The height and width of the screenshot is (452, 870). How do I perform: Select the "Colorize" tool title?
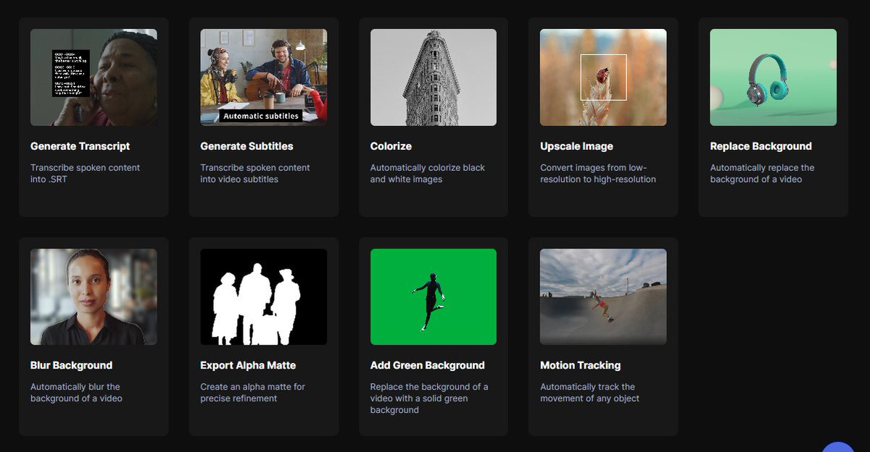[391, 146]
